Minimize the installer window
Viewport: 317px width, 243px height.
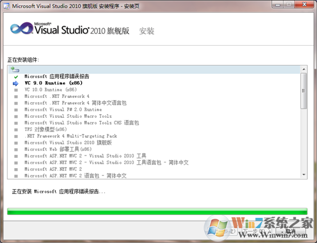(x=278, y=5)
